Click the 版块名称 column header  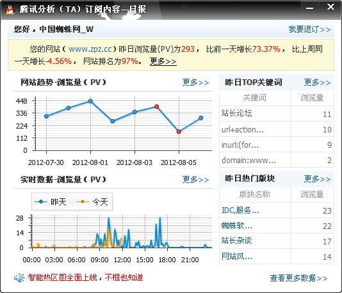pos(254,194)
